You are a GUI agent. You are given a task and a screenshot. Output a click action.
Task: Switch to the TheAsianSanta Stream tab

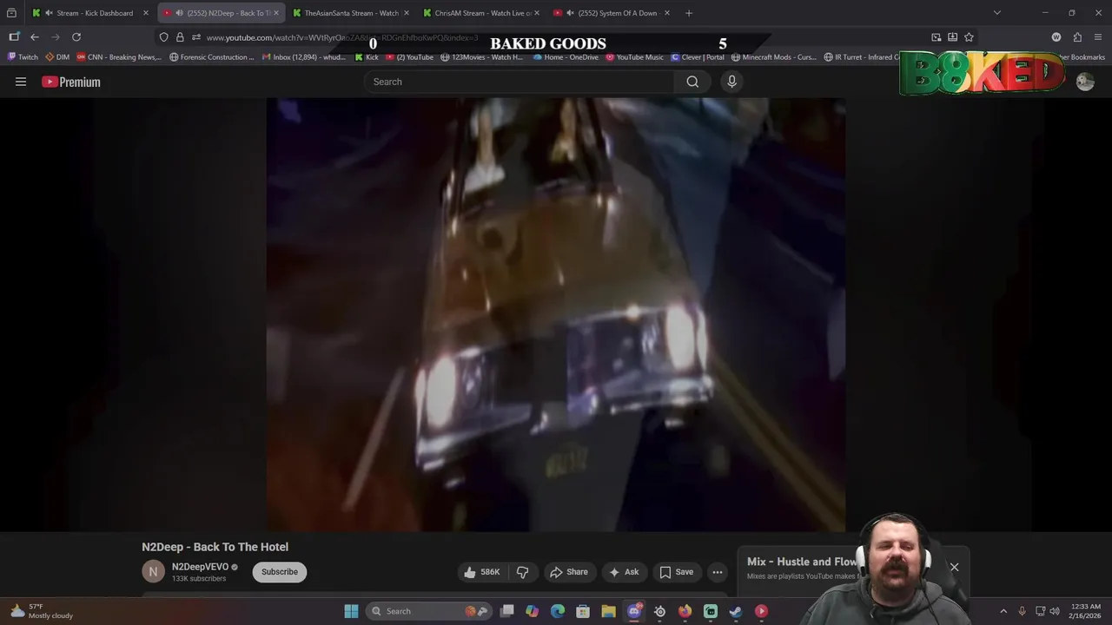350,13
